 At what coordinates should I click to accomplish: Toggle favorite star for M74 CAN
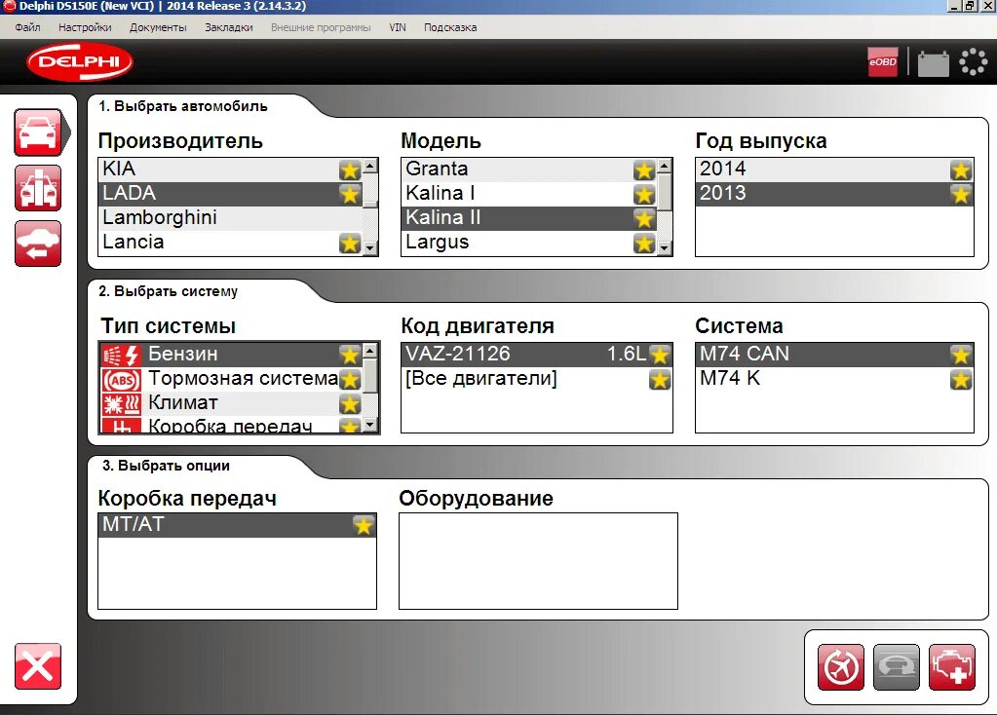pos(961,355)
